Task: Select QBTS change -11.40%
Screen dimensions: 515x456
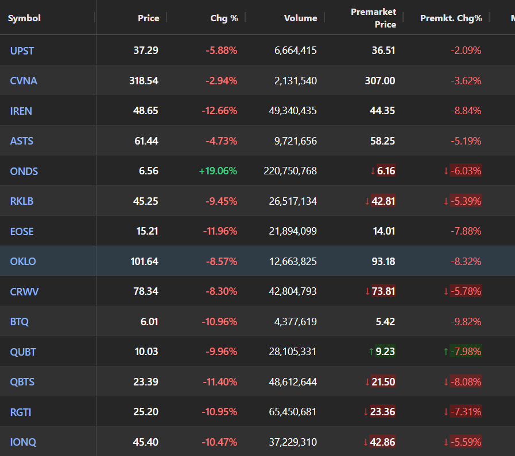Action: (220, 381)
